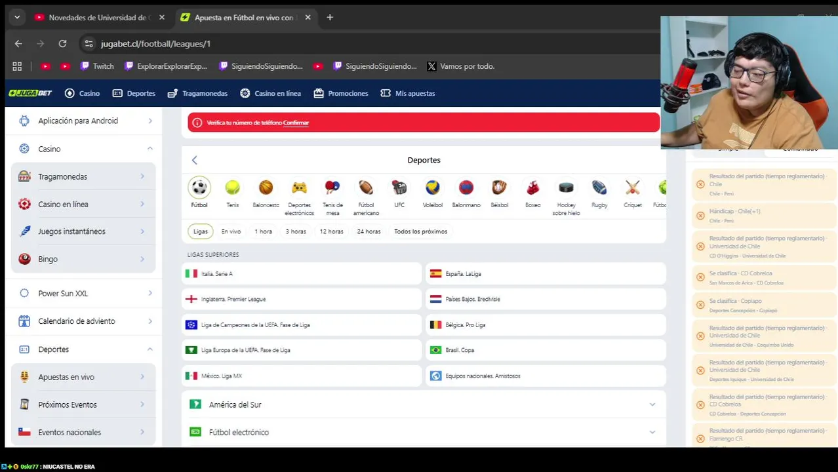Open Apuestas en vivo sidebar item
Image resolution: width=838 pixels, height=472 pixels.
tap(83, 377)
